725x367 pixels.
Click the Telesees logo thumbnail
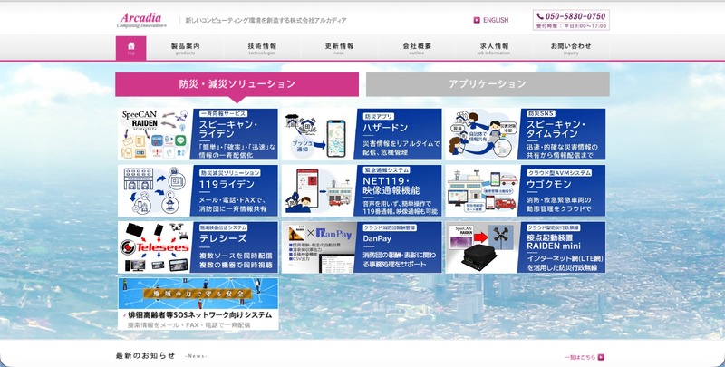click(x=154, y=247)
